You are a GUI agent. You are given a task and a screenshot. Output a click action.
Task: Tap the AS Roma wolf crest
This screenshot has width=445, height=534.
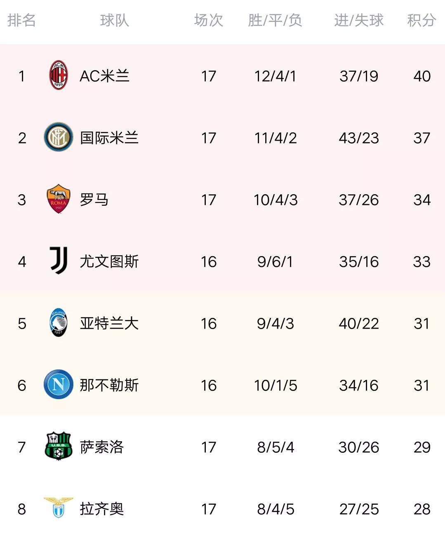tap(58, 199)
